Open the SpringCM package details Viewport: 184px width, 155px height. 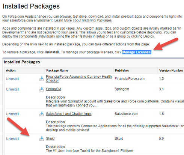[53, 89]
